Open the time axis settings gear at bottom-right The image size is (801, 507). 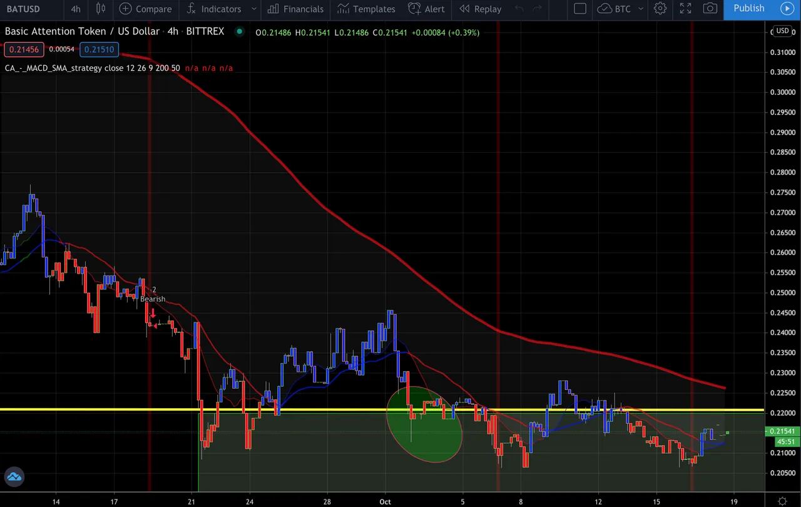[x=782, y=501]
